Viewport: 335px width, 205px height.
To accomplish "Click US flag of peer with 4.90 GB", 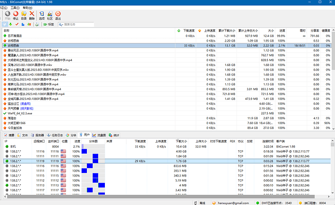I will 63,151.
